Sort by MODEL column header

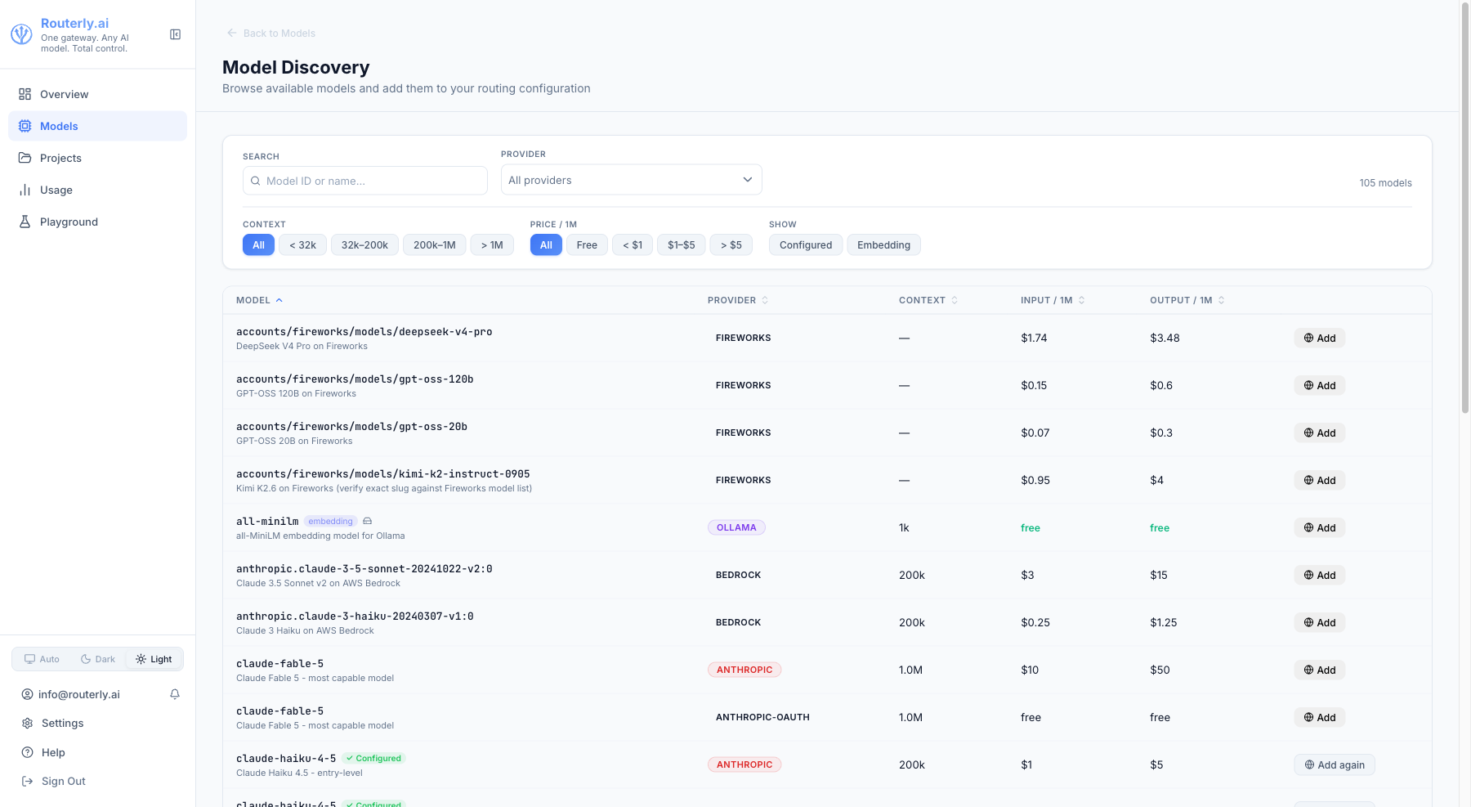point(259,300)
